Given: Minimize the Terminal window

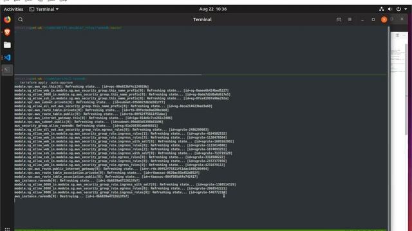Looking at the screenshot, I should click(362, 20).
